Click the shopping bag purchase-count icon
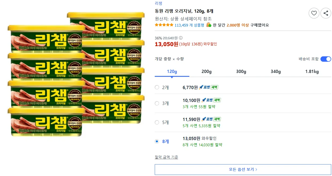This screenshot has width=332, height=176. click(x=209, y=25)
